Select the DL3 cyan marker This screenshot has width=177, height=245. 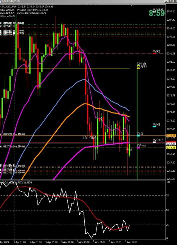click(138, 136)
